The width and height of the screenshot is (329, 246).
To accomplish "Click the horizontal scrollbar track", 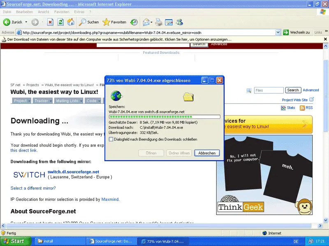I will (159, 226).
